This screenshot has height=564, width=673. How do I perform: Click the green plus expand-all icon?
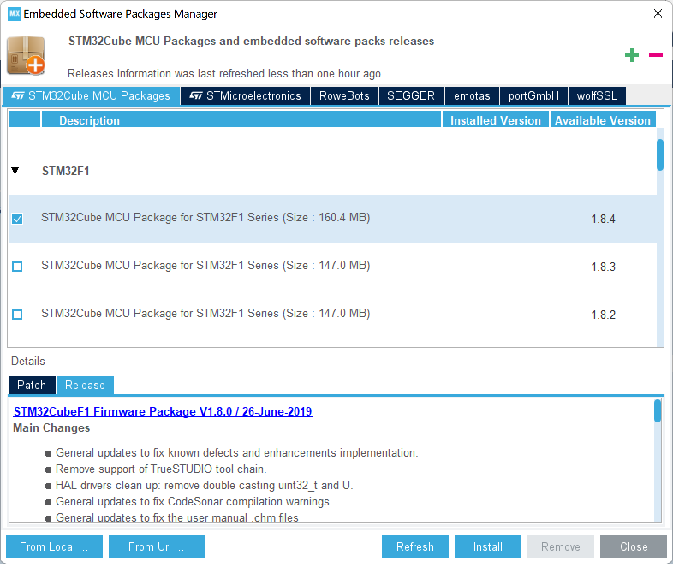click(631, 55)
